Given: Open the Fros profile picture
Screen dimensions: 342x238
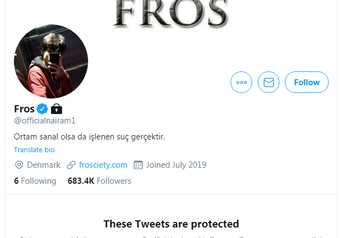Looking at the screenshot, I should 51,61.
